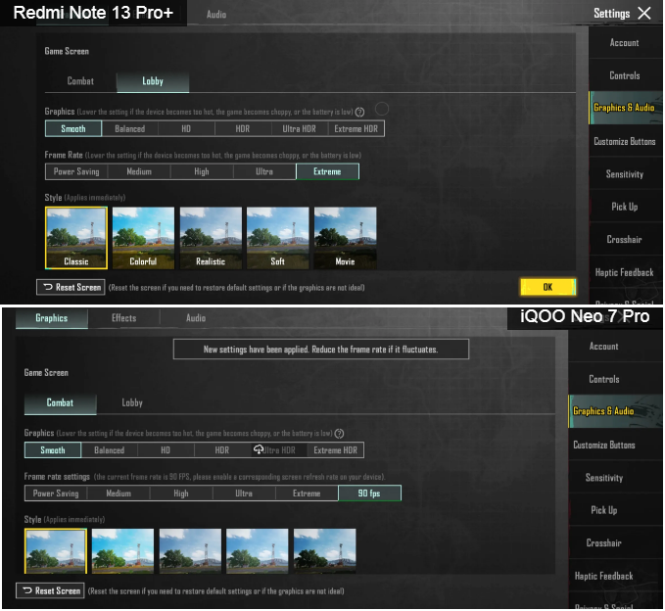This screenshot has height=611, width=665.
Task: Switch to Lobby tab in Redmi panel
Action: [153, 81]
